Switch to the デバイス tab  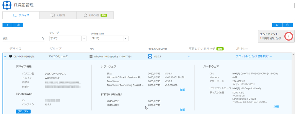pos(21,15)
